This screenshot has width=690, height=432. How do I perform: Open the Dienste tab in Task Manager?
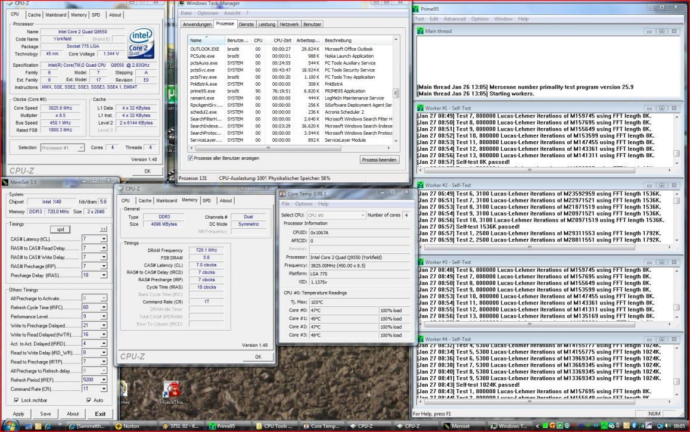(246, 24)
